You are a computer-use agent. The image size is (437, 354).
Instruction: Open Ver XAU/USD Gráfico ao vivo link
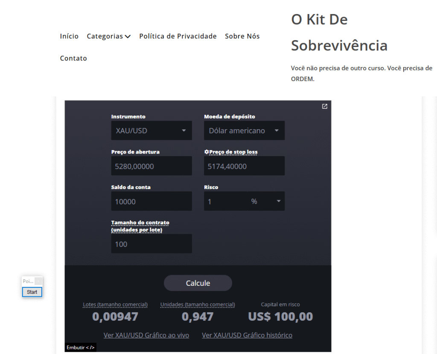point(146,335)
